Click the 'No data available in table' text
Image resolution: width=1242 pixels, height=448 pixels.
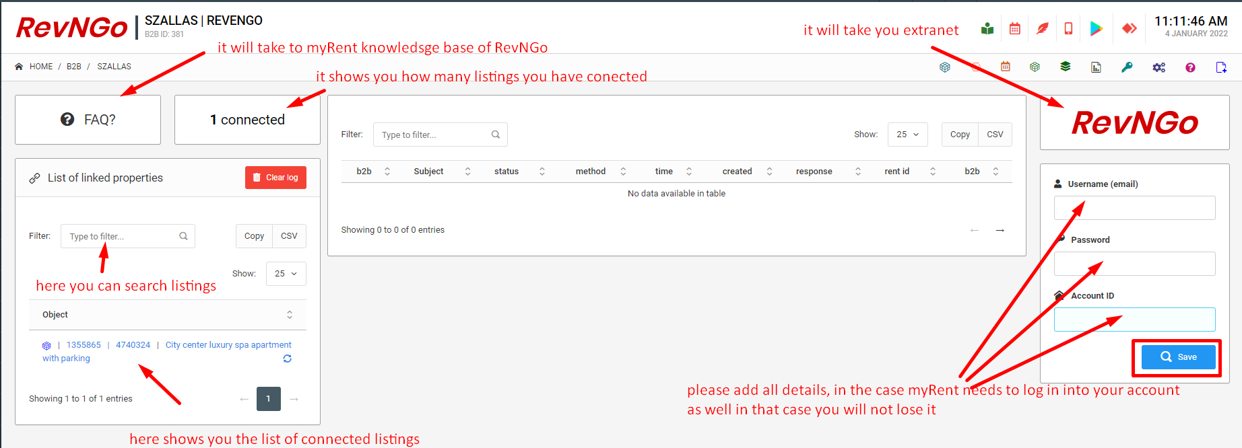(676, 194)
